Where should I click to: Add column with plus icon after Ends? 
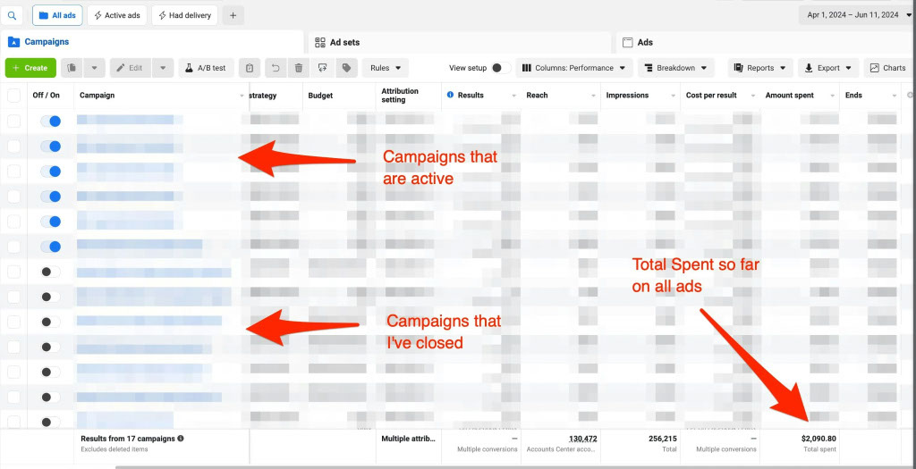pyautogui.click(x=910, y=95)
